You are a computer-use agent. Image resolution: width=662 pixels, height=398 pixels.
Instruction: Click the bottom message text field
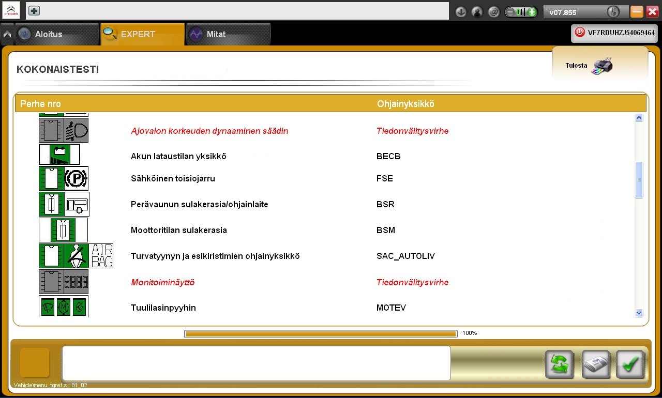coord(256,363)
